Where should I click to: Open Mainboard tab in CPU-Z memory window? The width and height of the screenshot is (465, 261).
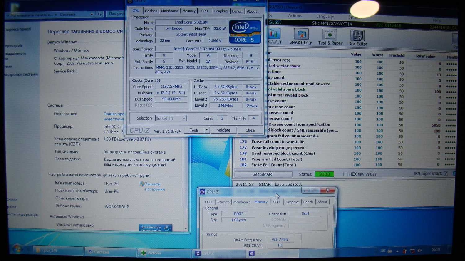click(242, 202)
